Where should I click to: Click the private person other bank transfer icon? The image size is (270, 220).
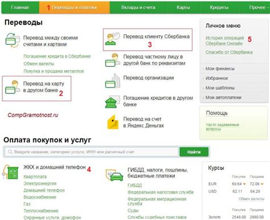113,60
